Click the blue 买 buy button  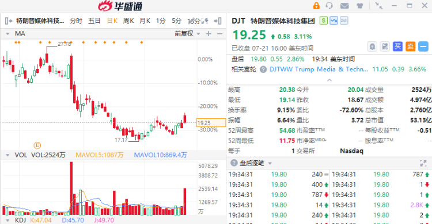pos(397,47)
